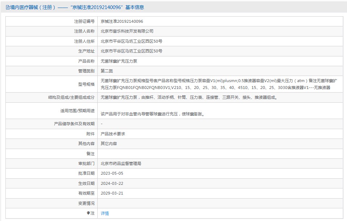Select approval date 2023-05-05
The image size is (347, 221).
point(112,174)
